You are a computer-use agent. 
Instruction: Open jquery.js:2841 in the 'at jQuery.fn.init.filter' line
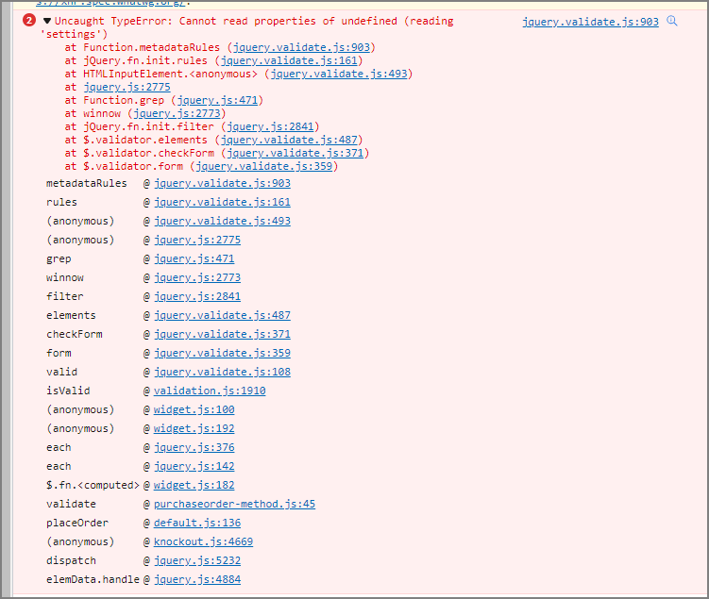click(x=270, y=126)
